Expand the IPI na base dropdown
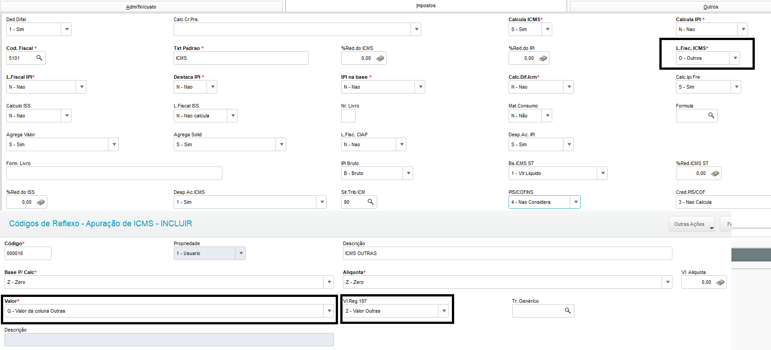 tap(420, 87)
